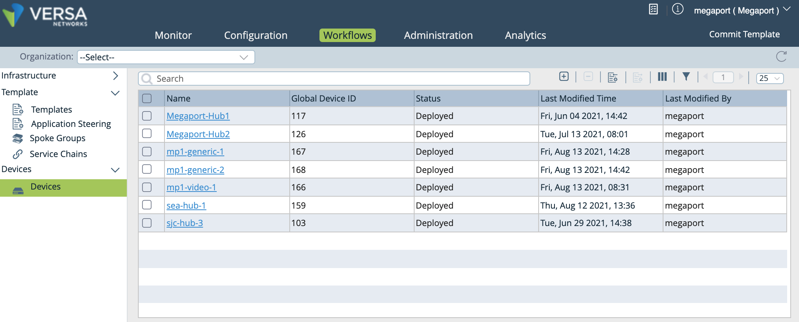Click the Service Chains sidebar item
The image size is (799, 322).
(x=58, y=154)
